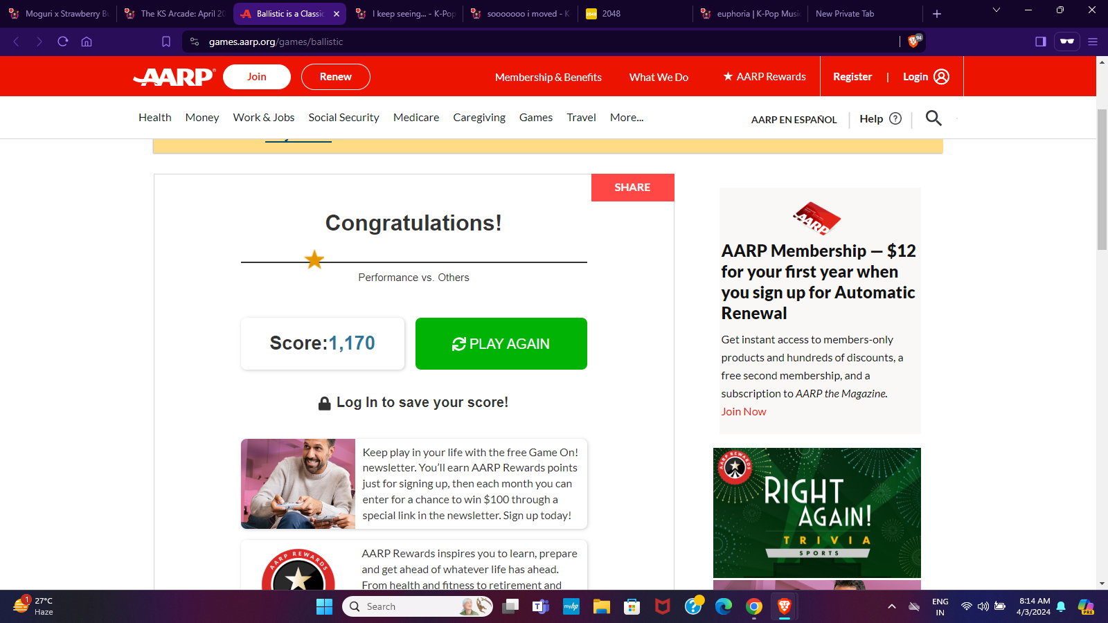The width and height of the screenshot is (1108, 623).
Task: Open the Game On newsletter photo card
Action: [414, 484]
